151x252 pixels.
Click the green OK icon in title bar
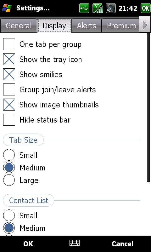pos(145,8)
